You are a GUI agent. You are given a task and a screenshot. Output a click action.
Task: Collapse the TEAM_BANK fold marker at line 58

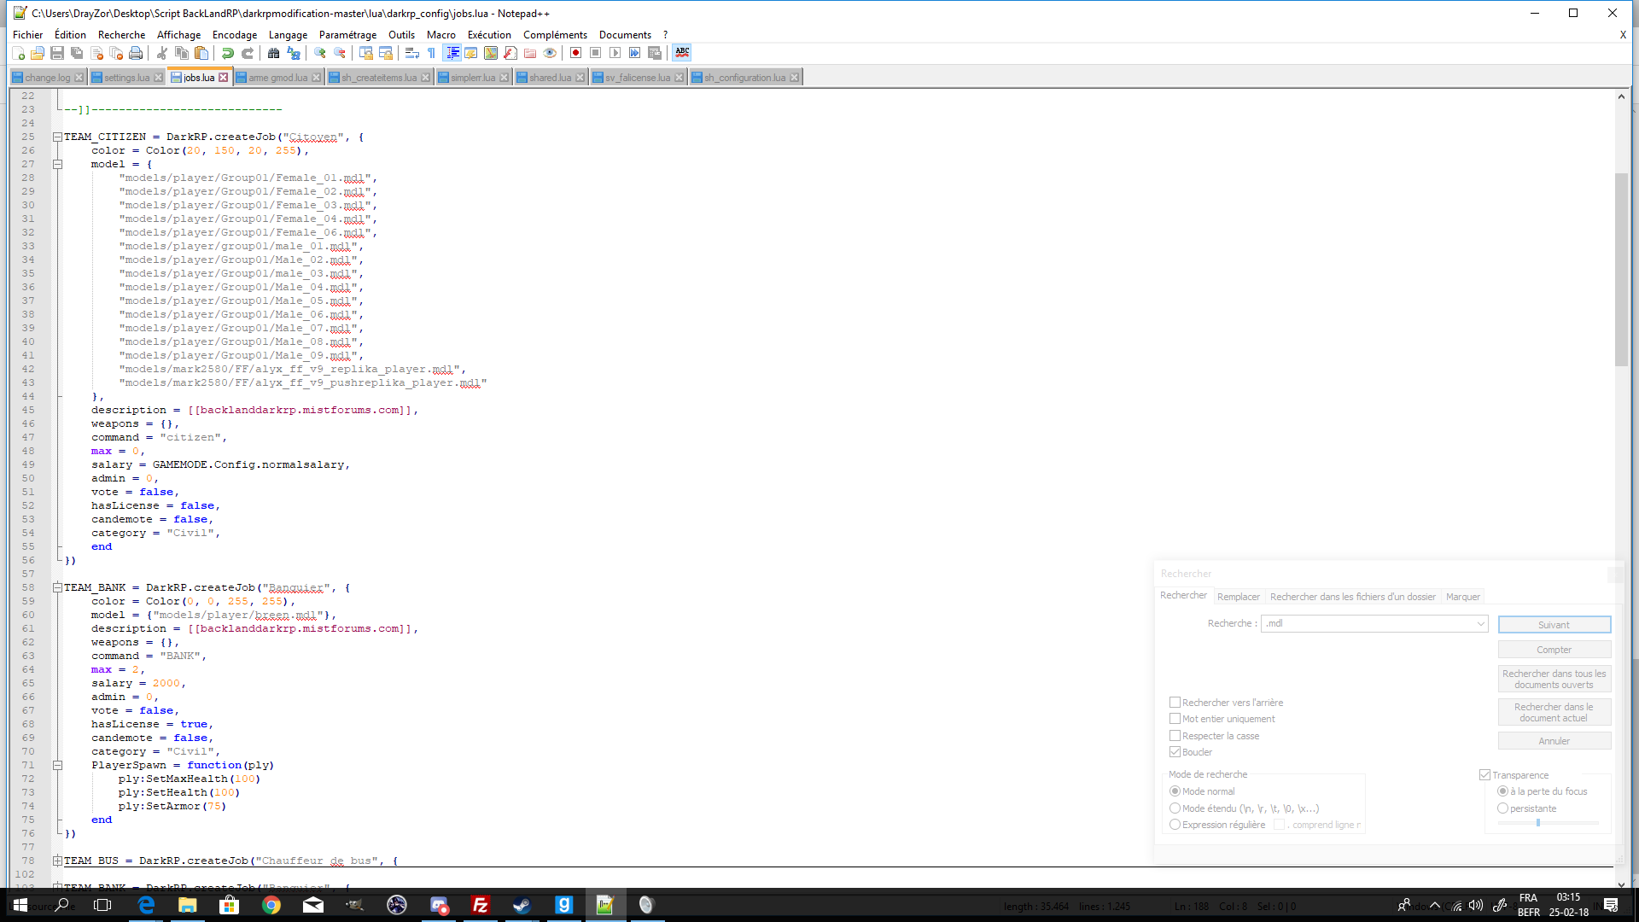coord(57,587)
